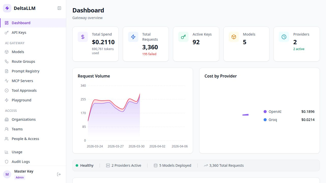Click the Tool Approvals checkmark circle icon
The image size is (326, 183).
[x=7, y=90]
